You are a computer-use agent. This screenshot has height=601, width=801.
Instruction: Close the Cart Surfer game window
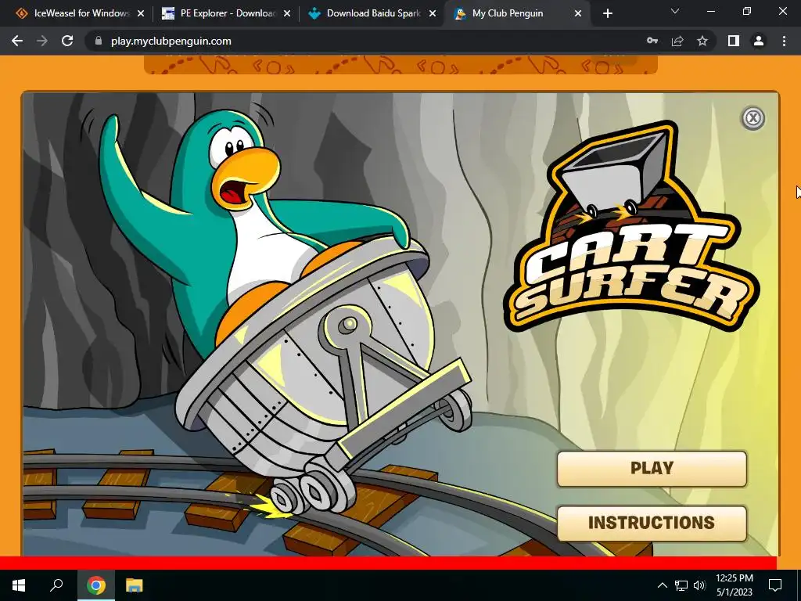coord(753,119)
